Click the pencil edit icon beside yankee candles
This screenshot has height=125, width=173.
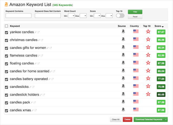tap(35, 32)
